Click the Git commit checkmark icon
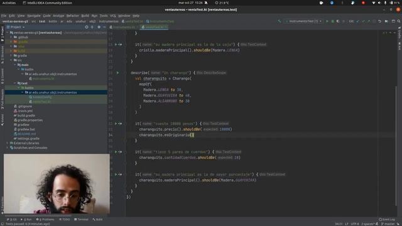The height and width of the screenshot is (226, 402). 363,21
